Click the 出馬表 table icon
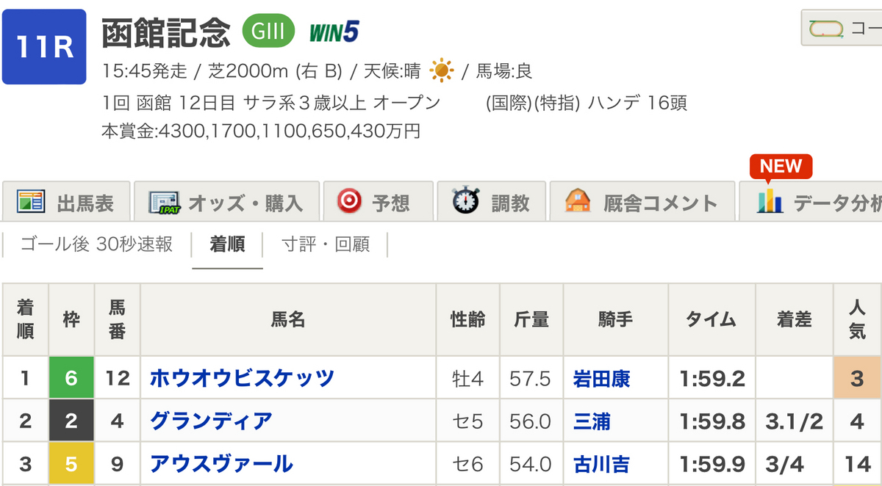 [x=31, y=202]
